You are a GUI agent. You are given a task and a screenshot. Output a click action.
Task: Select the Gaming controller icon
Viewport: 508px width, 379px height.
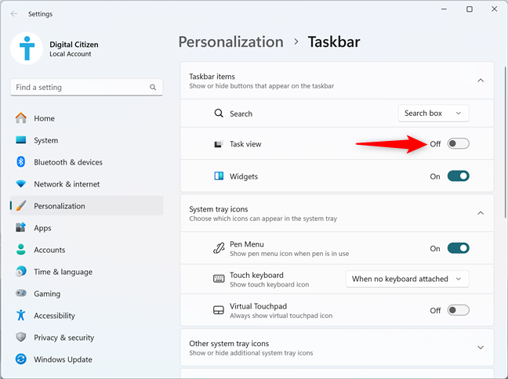[21, 293]
